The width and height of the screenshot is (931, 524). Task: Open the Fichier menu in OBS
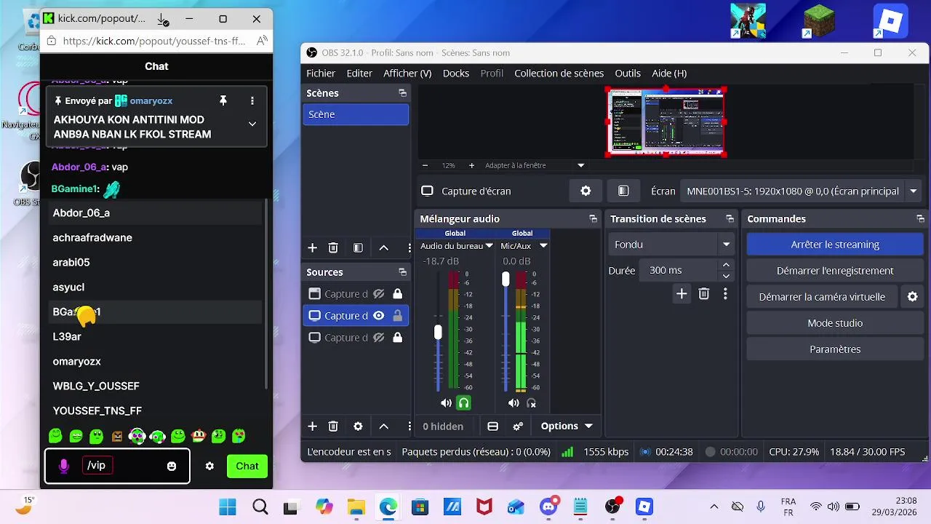tap(321, 73)
